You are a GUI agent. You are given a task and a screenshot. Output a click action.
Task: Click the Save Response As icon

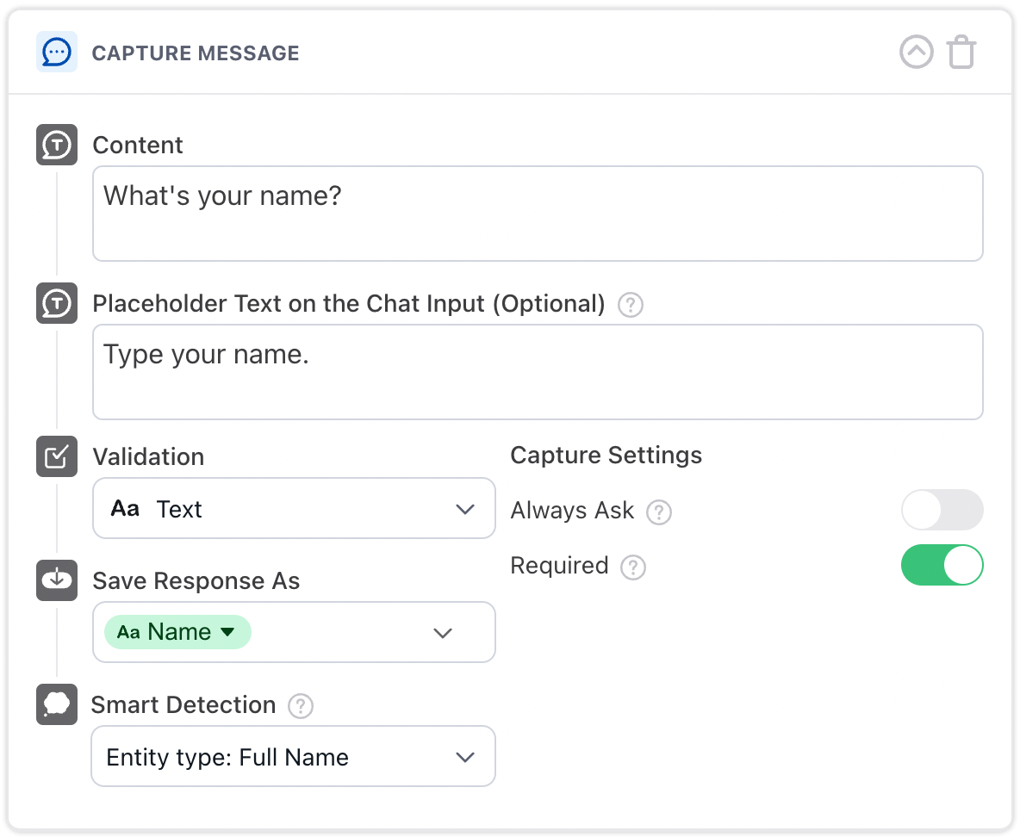click(57, 580)
